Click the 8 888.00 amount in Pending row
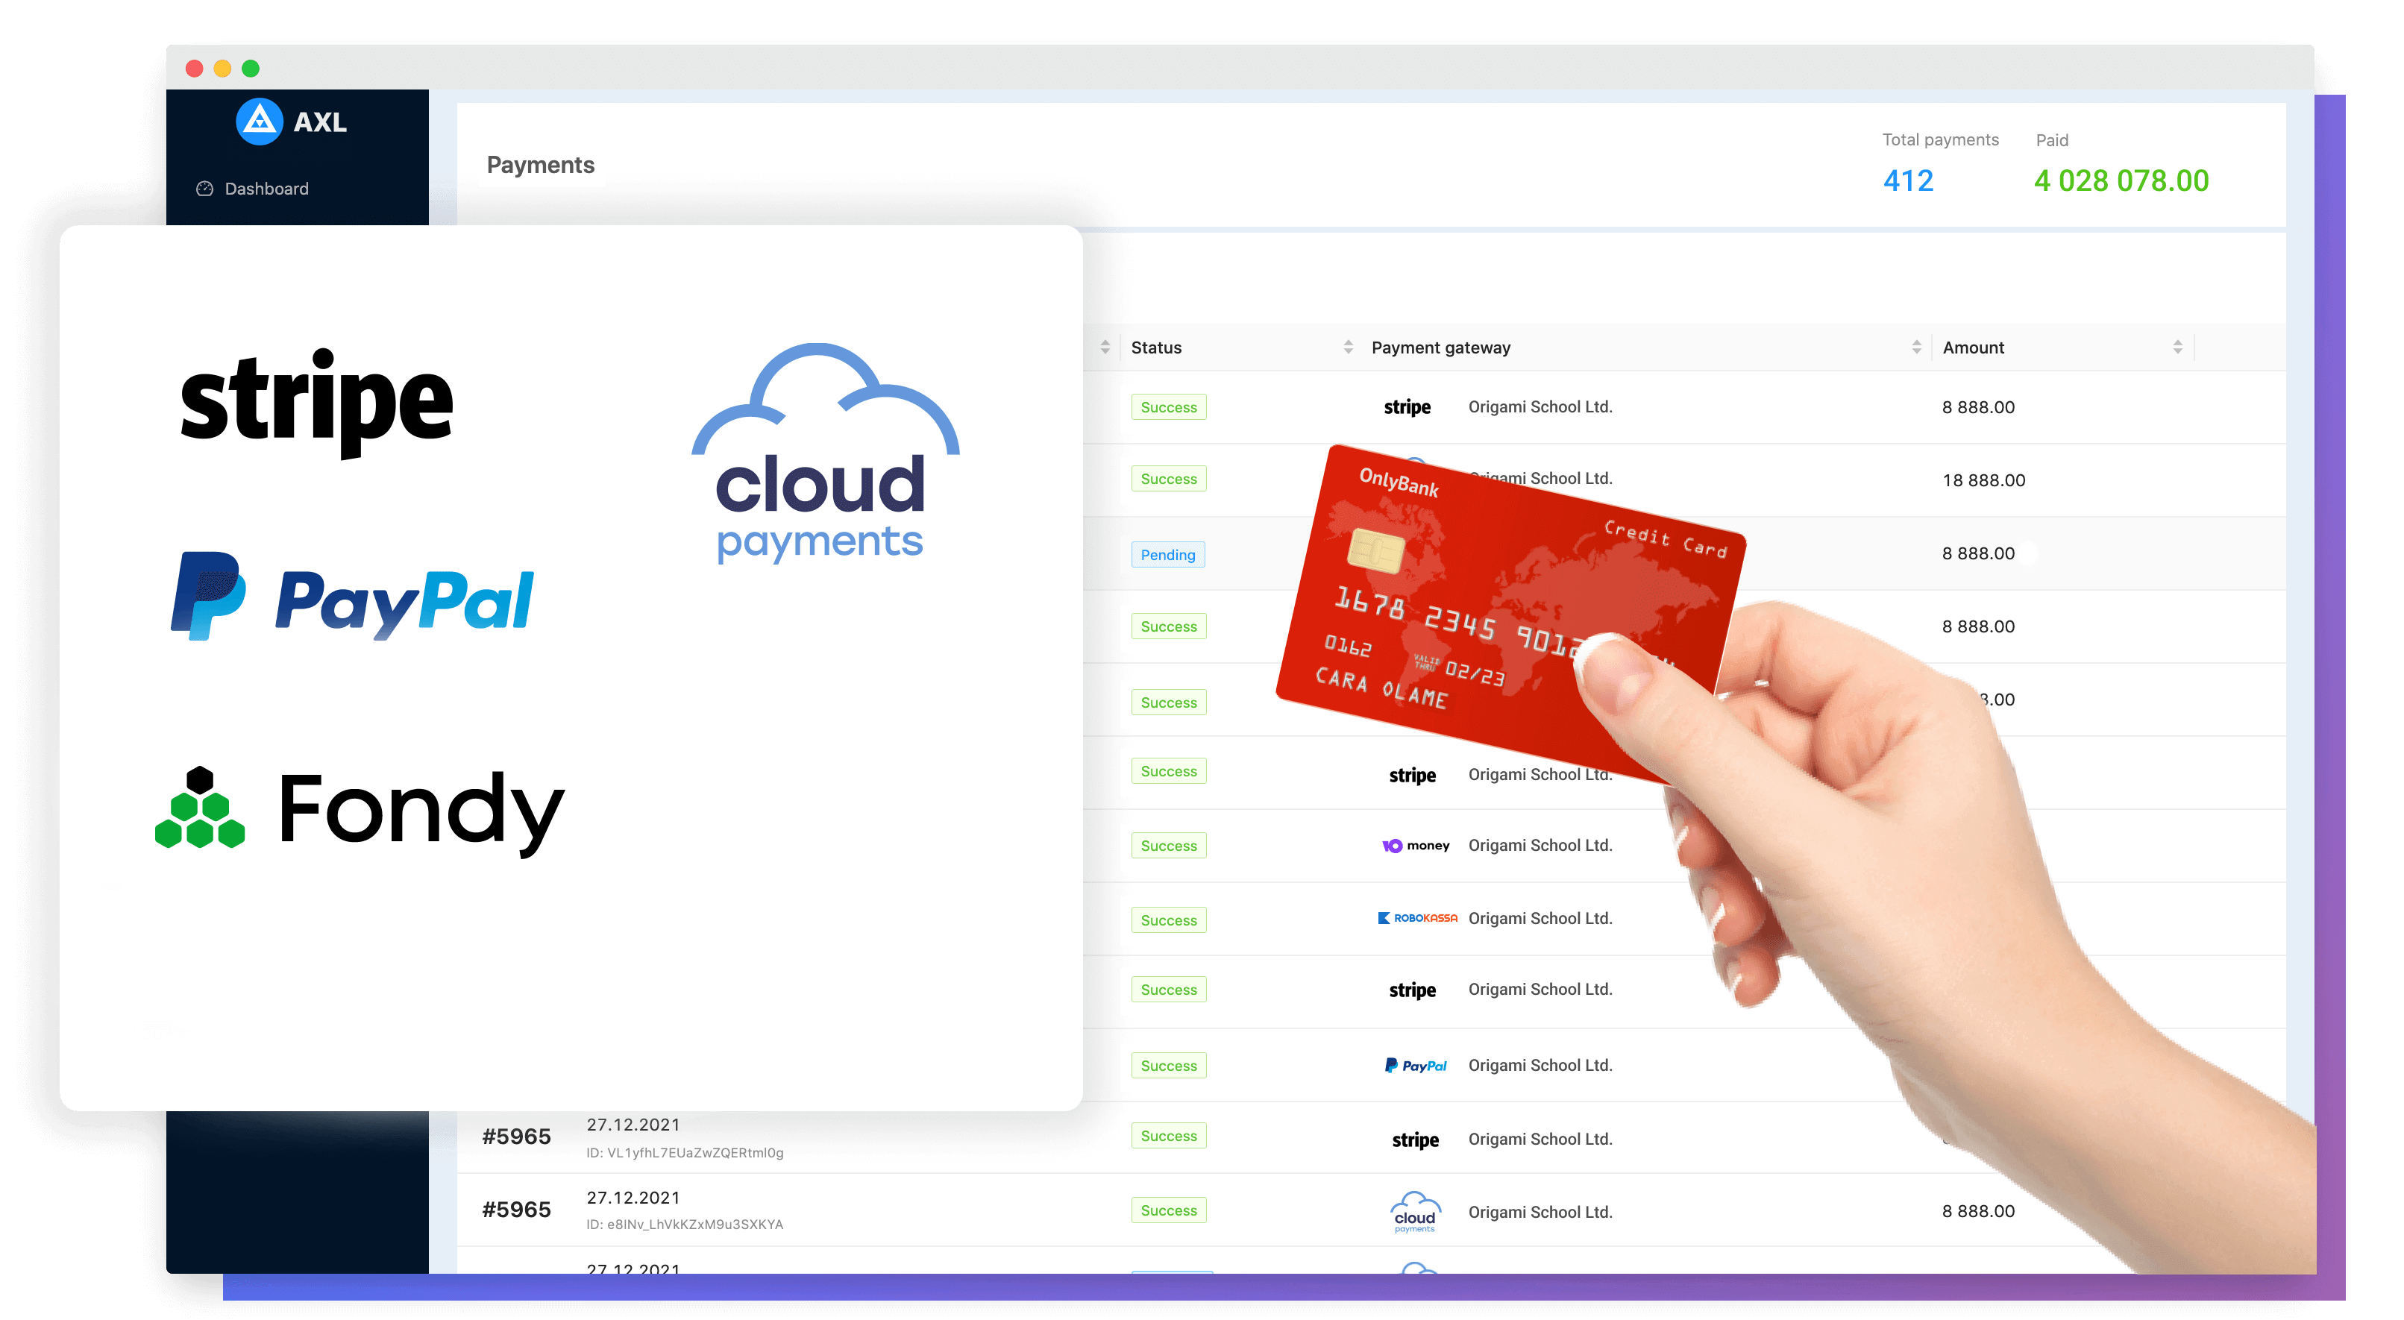 (x=1977, y=553)
